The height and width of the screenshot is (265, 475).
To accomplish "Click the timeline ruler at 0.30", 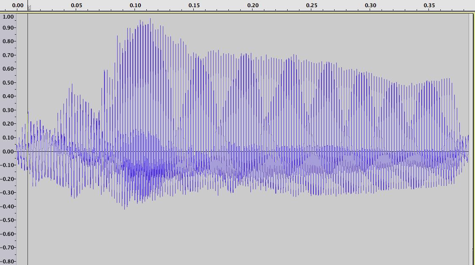I will tap(371, 5).
